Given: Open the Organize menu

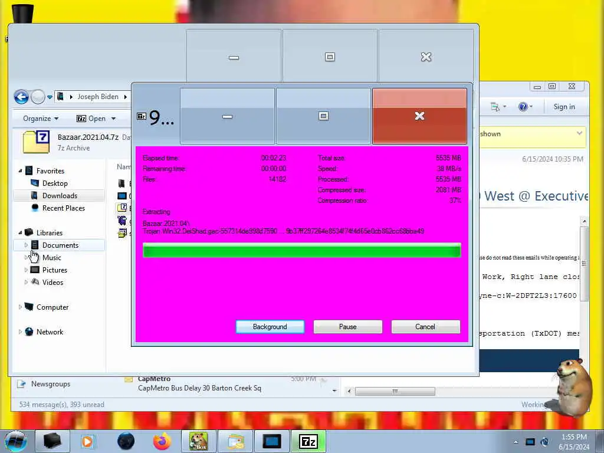Looking at the screenshot, I should 41,118.
